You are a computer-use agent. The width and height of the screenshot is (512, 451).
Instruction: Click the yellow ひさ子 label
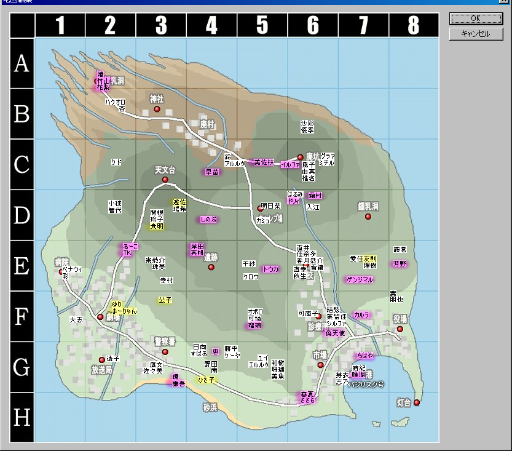(x=207, y=380)
